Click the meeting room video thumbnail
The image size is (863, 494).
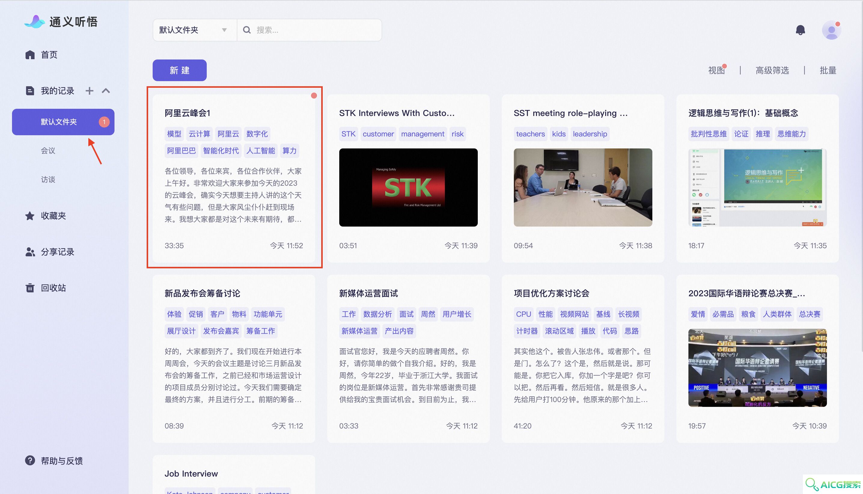[583, 187]
